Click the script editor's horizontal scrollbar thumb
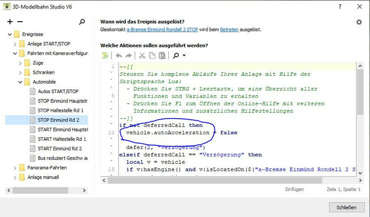 coord(215,181)
